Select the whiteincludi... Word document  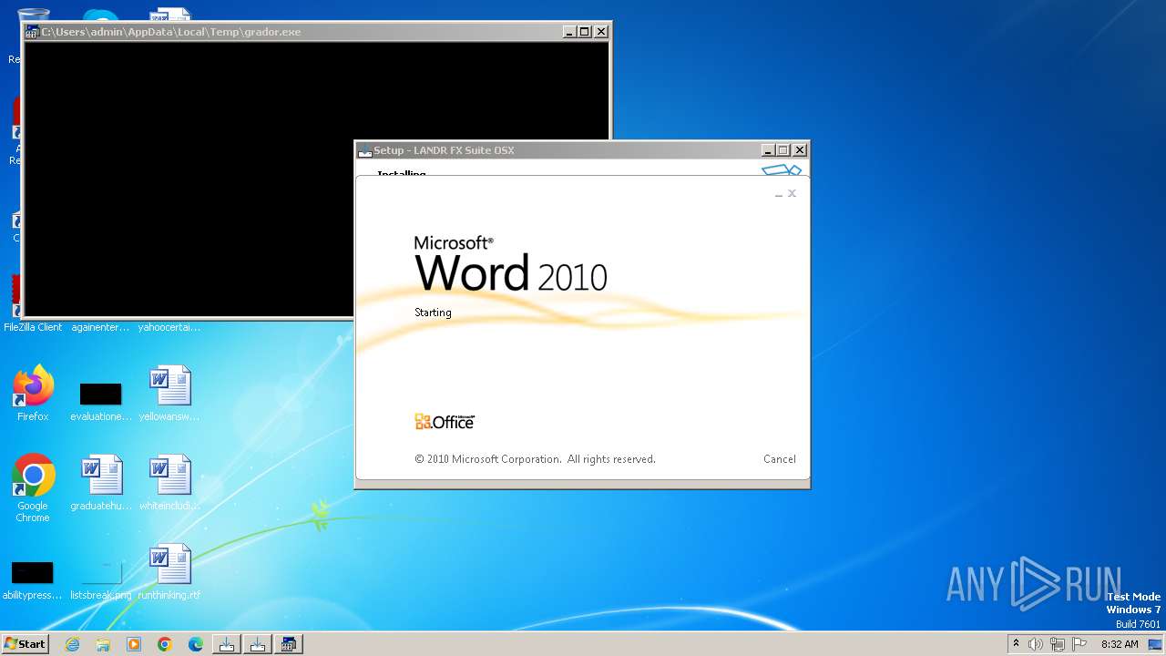pos(169,483)
